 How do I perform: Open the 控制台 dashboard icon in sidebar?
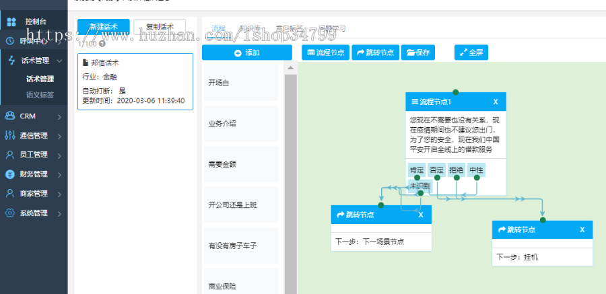[x=11, y=22]
